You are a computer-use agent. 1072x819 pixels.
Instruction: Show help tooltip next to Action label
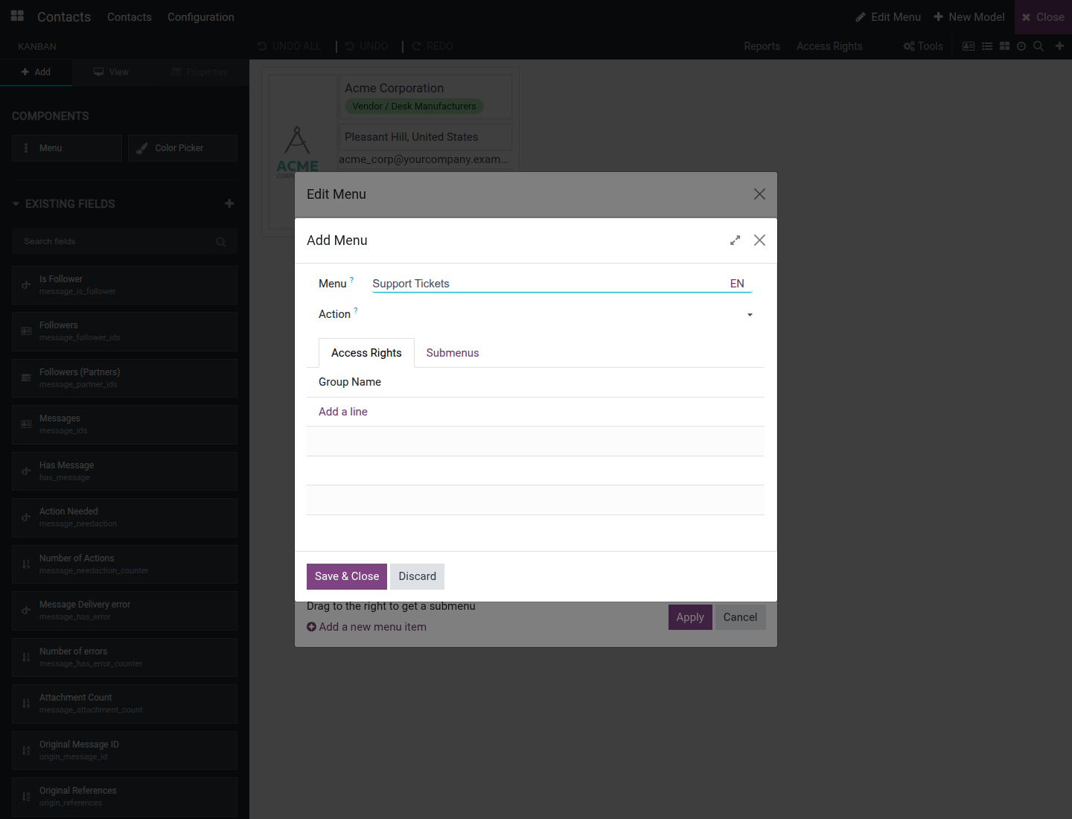(356, 310)
